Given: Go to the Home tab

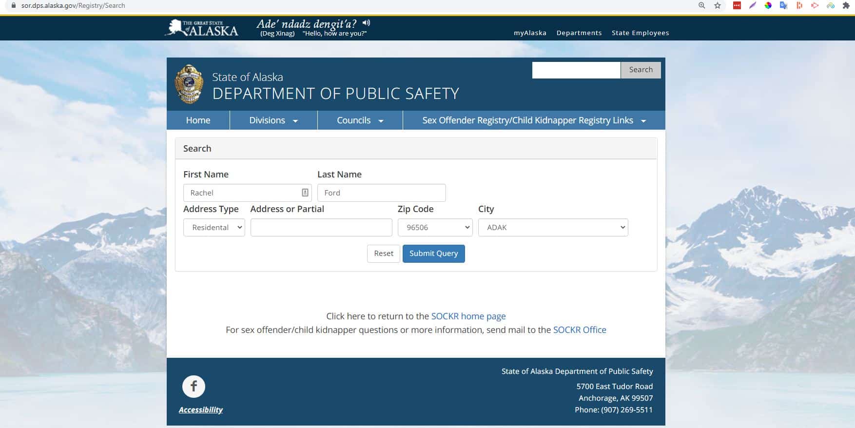Looking at the screenshot, I should [x=198, y=120].
